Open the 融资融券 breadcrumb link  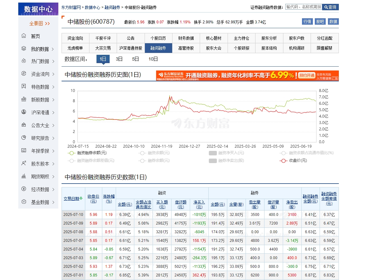[x=113, y=7]
